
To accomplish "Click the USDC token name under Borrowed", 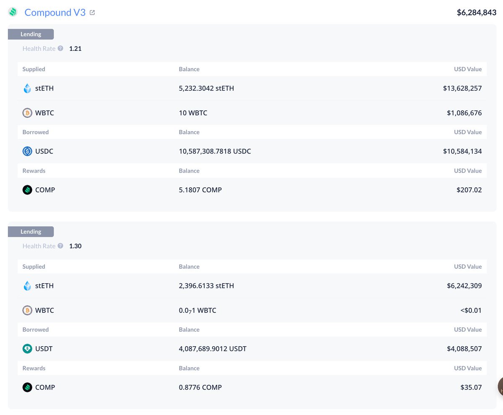I will pos(44,151).
